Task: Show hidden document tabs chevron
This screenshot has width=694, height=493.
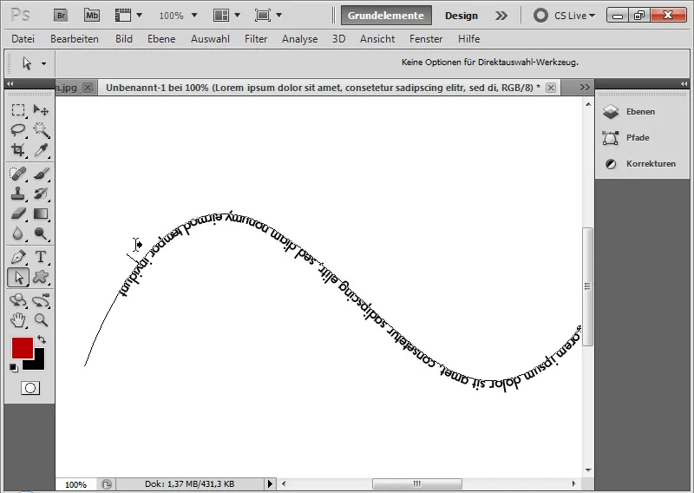Action: [585, 88]
